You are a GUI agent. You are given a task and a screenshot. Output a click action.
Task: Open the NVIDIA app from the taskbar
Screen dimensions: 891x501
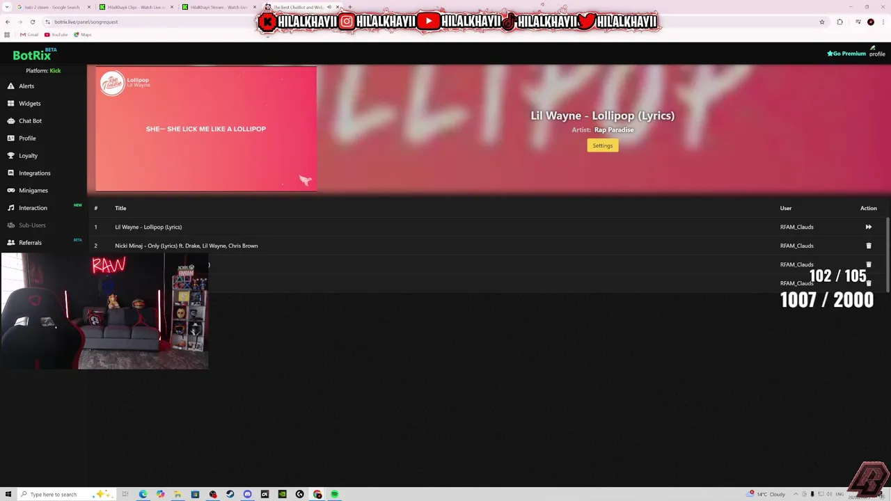coord(282,494)
